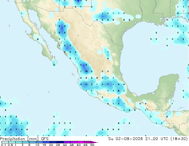The image size is (189, 146).
Task: Click the '0.5' legend scale label
Action: (10, 145)
